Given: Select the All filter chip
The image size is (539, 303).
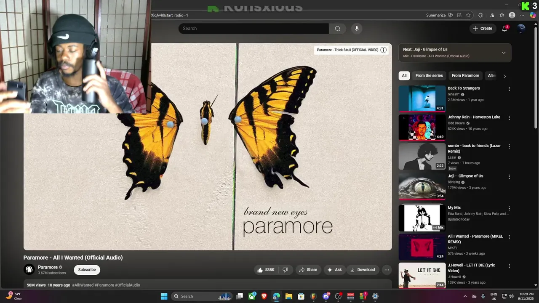Looking at the screenshot, I should 404,76.
